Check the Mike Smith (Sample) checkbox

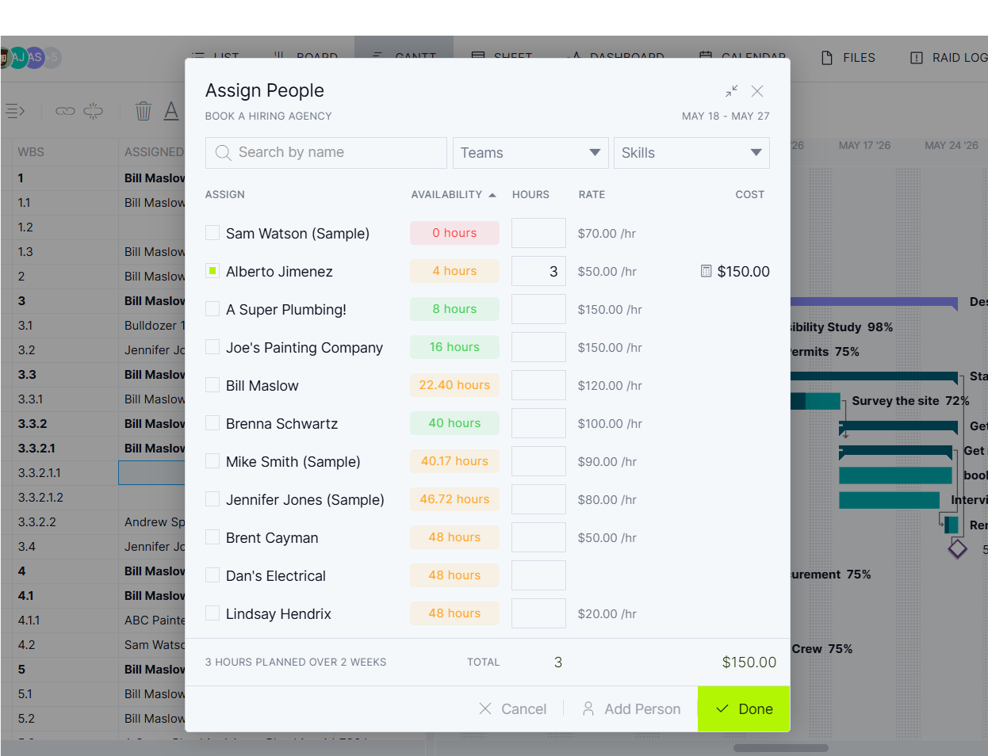pos(213,461)
